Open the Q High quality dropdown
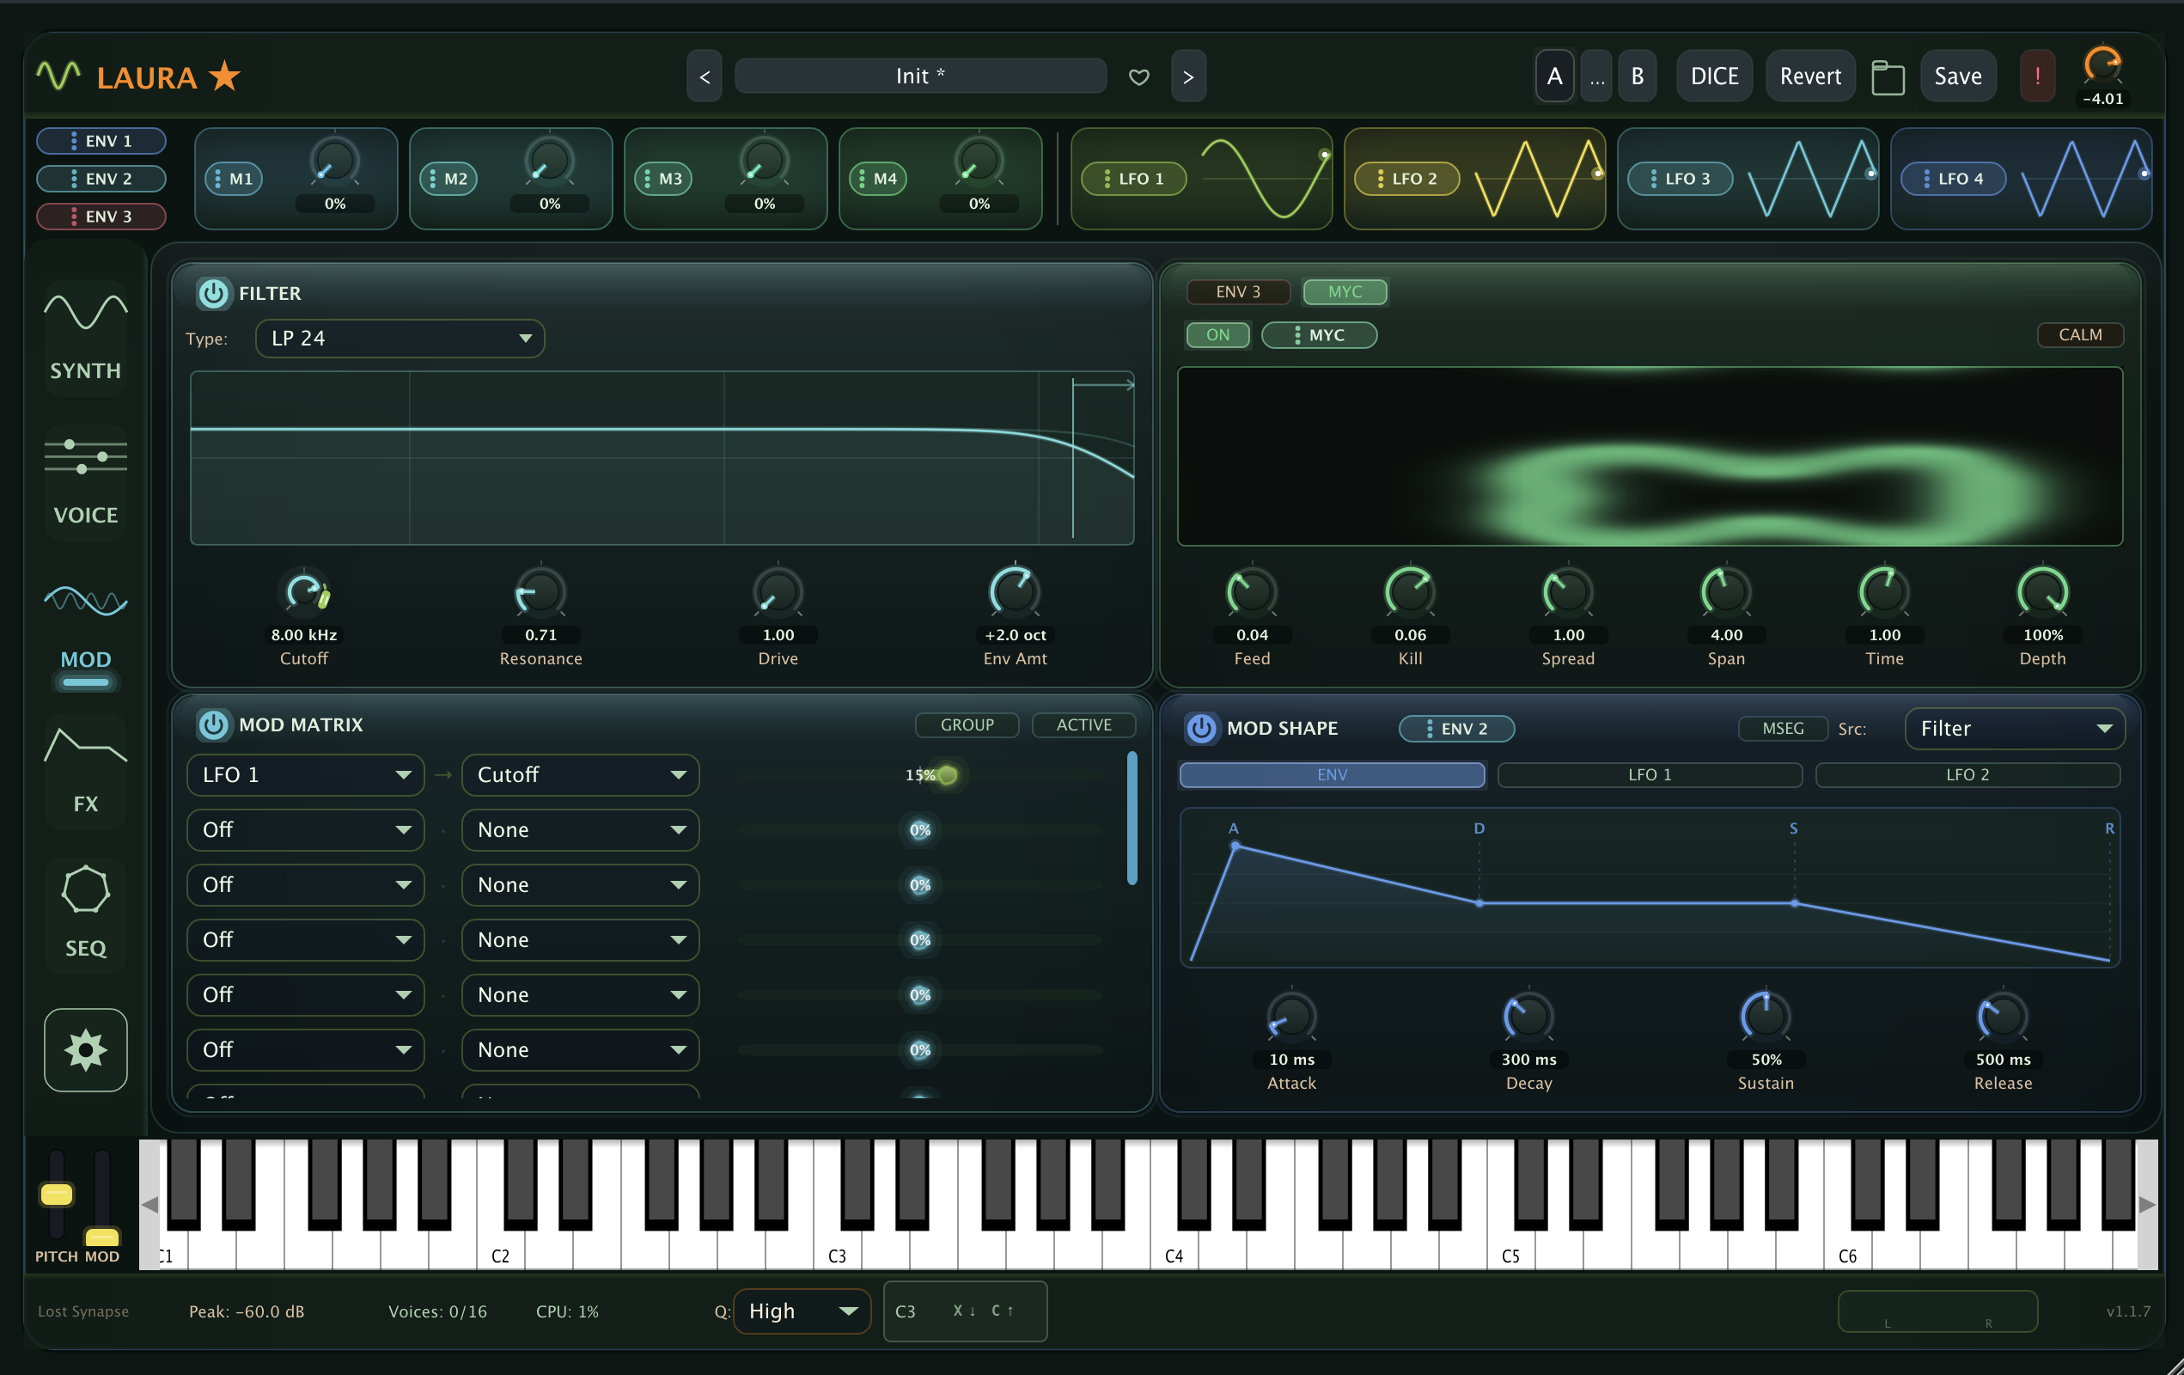2184x1375 pixels. click(802, 1311)
